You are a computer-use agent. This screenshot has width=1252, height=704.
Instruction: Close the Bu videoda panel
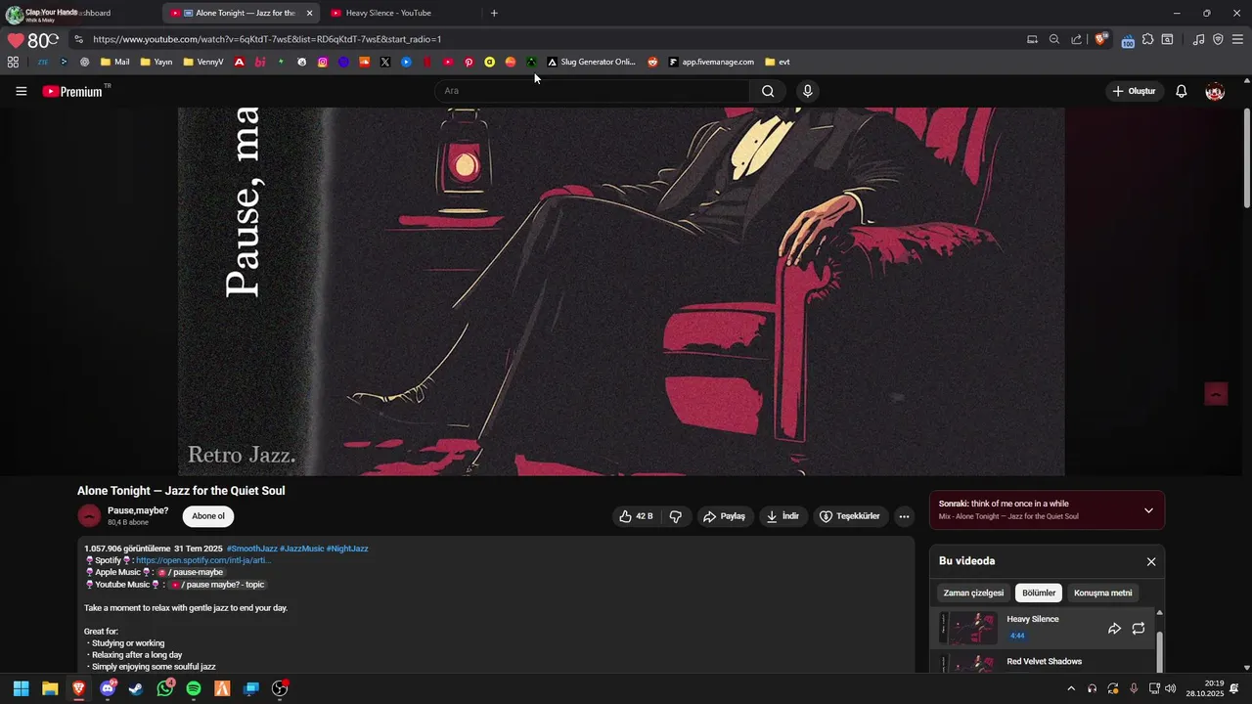pyautogui.click(x=1151, y=561)
